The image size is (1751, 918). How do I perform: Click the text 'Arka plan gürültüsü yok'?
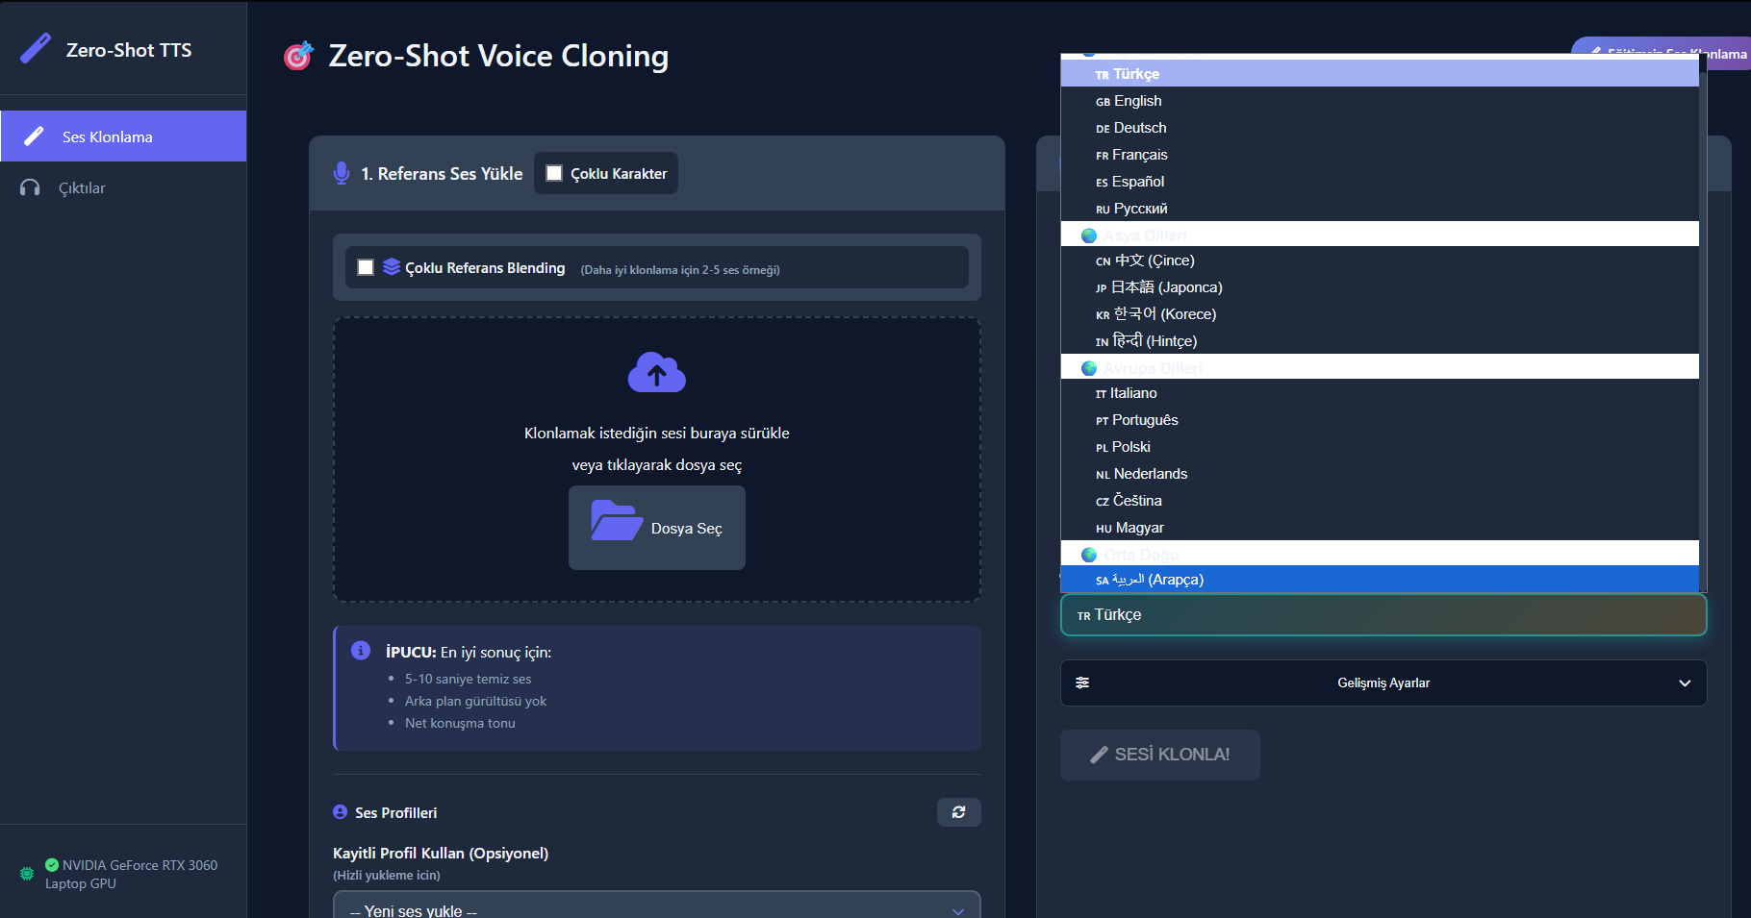click(x=475, y=701)
